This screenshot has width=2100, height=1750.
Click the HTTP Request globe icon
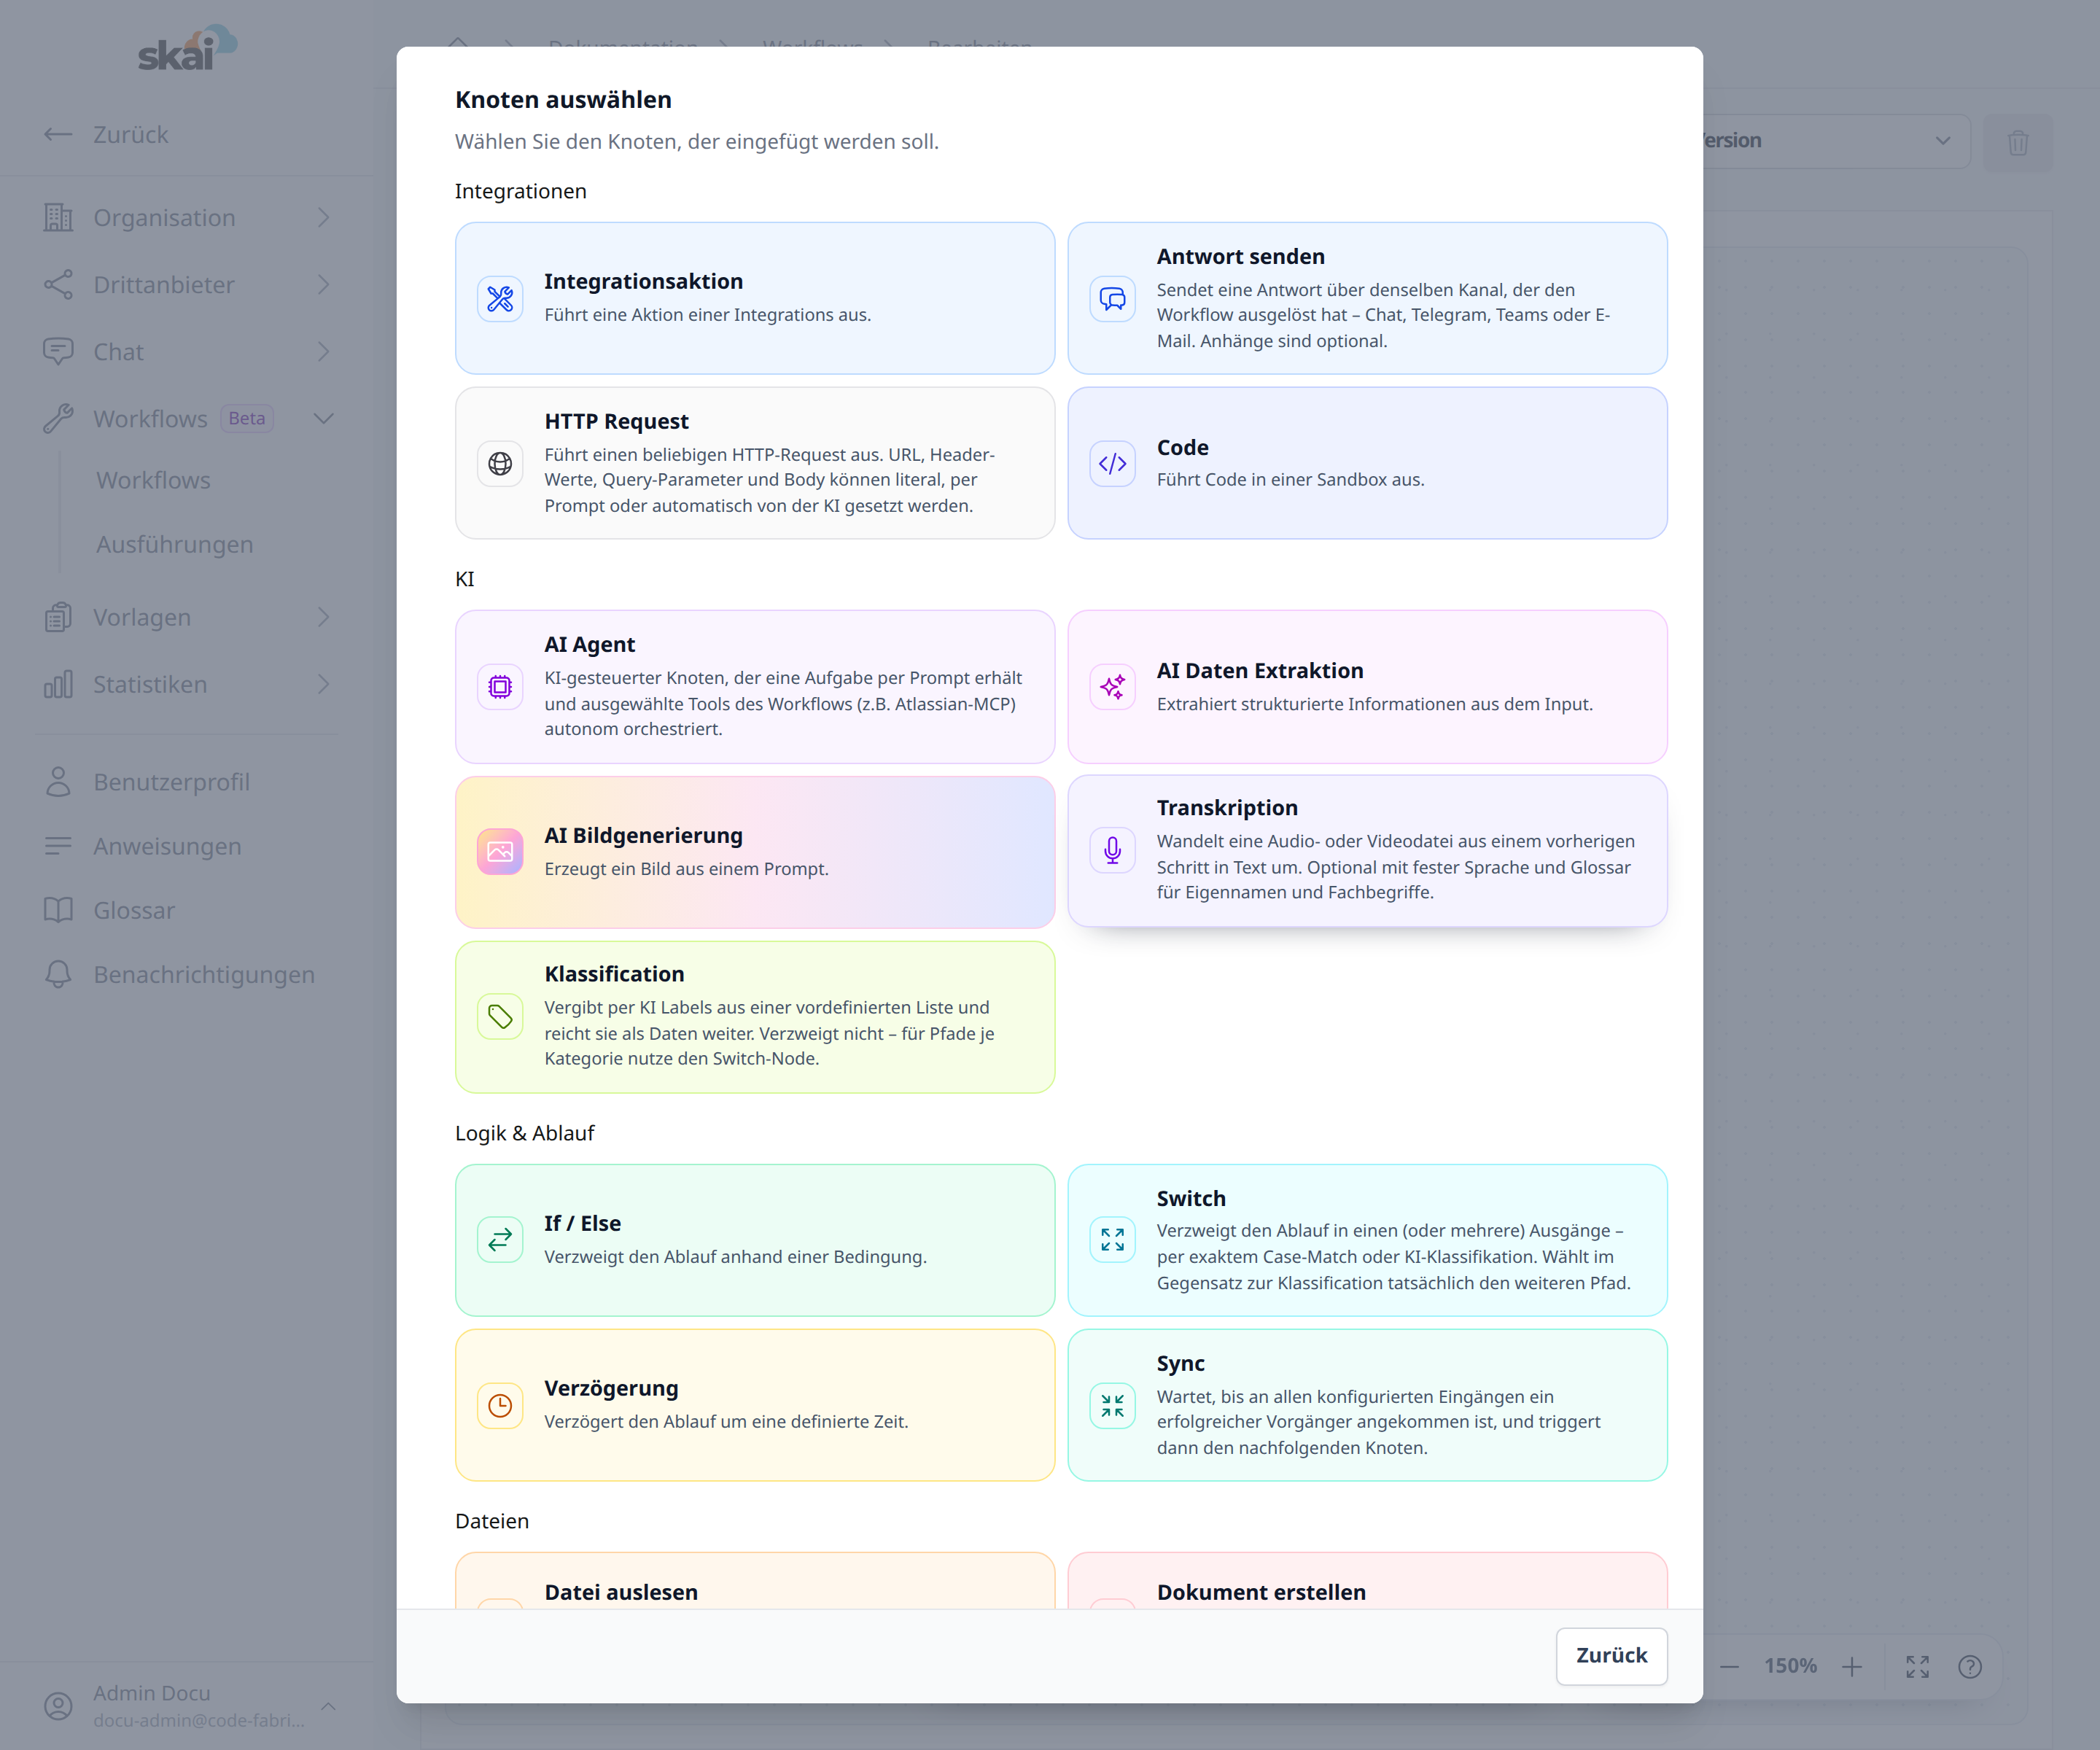(x=500, y=463)
